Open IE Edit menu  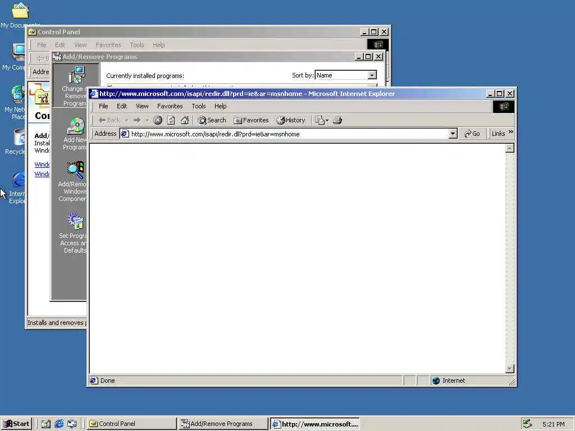tap(122, 106)
